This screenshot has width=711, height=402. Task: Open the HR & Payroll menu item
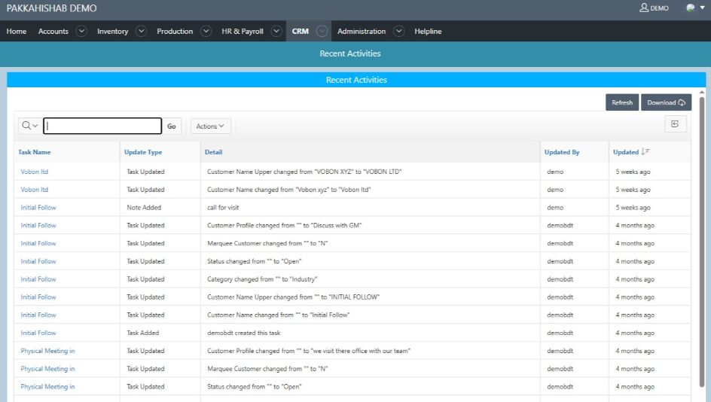(x=242, y=32)
